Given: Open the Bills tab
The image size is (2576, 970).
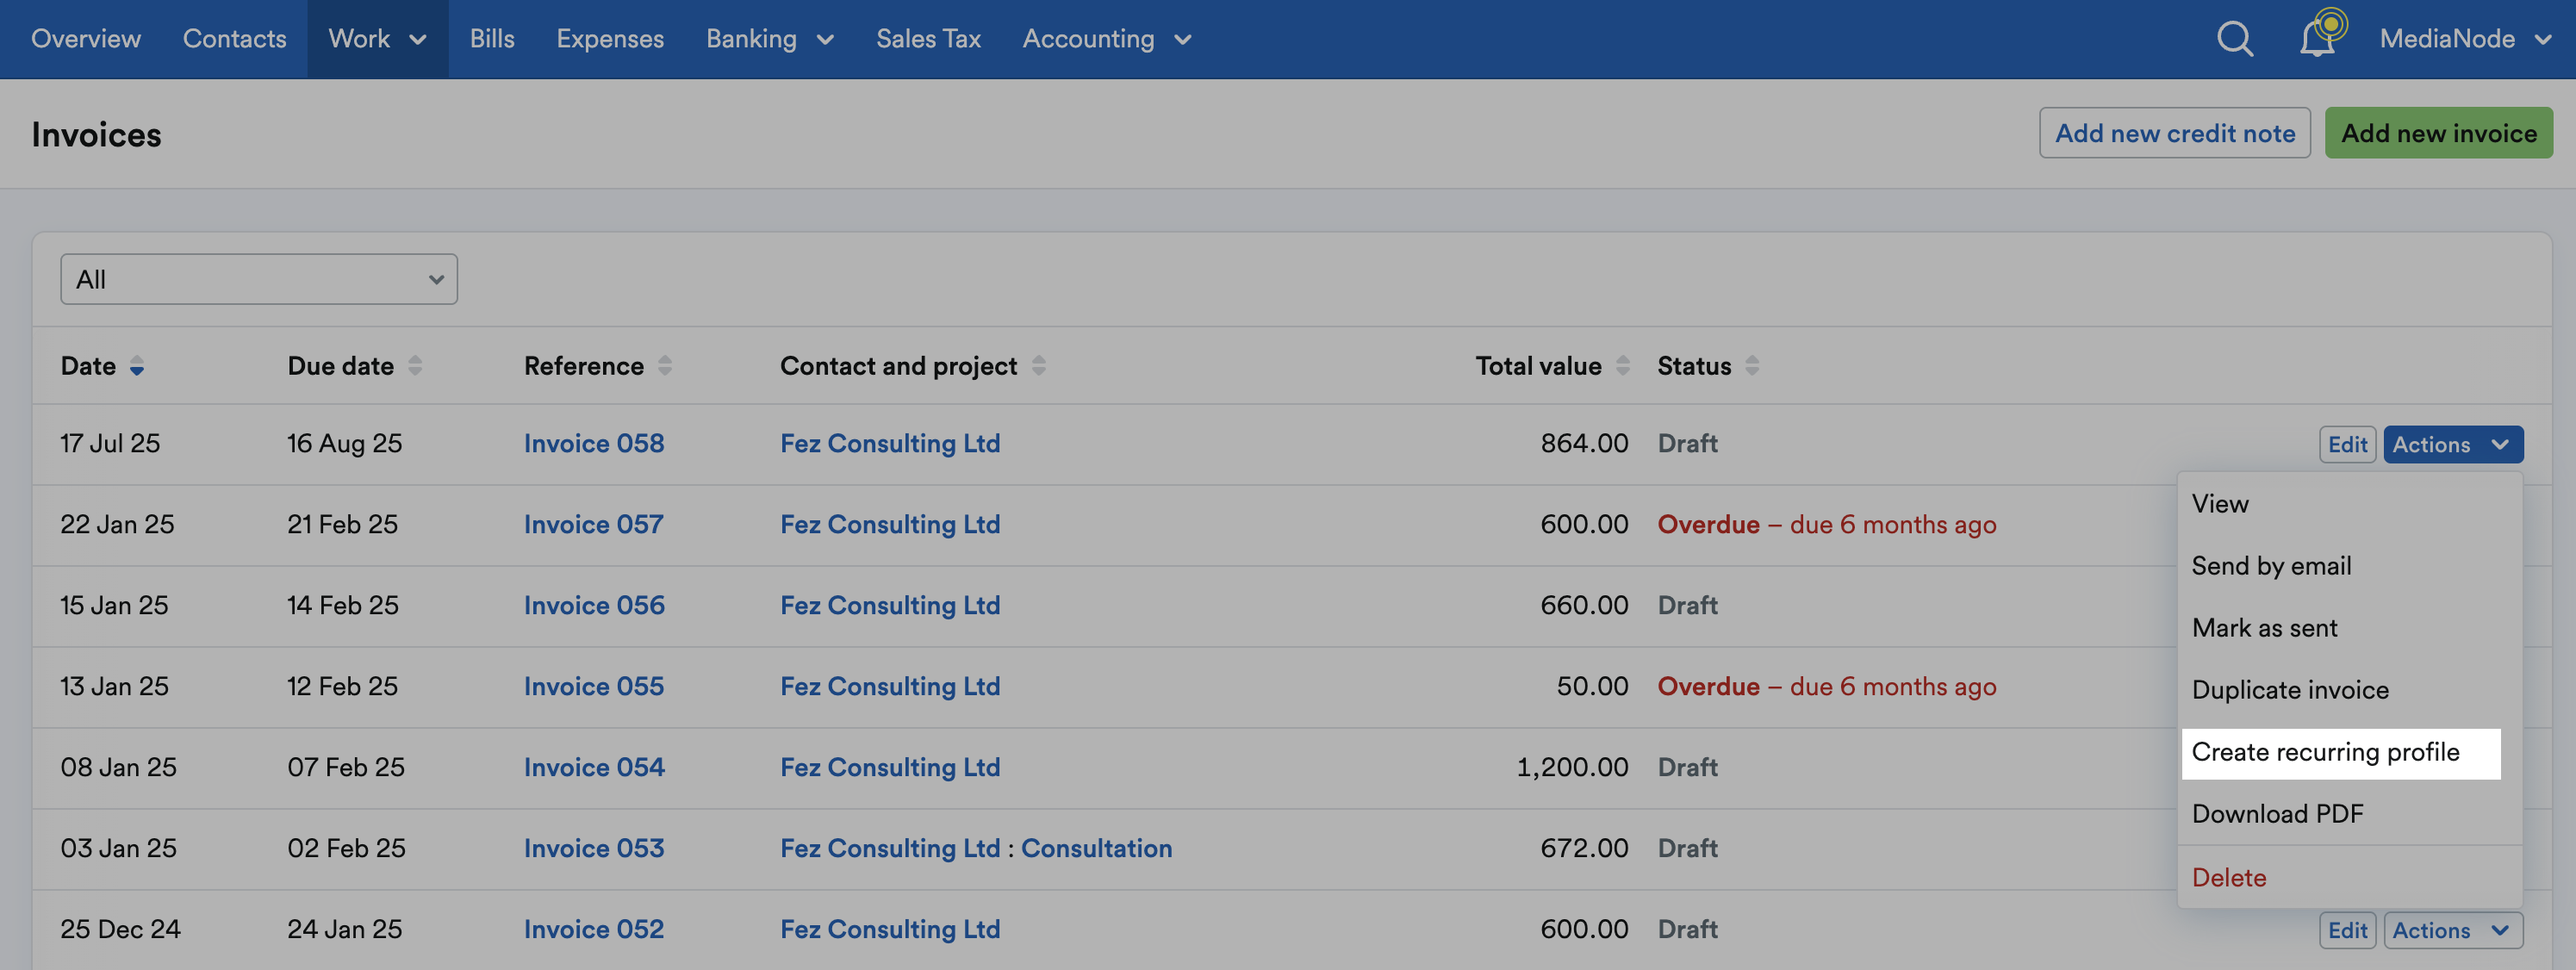Looking at the screenshot, I should pos(492,39).
